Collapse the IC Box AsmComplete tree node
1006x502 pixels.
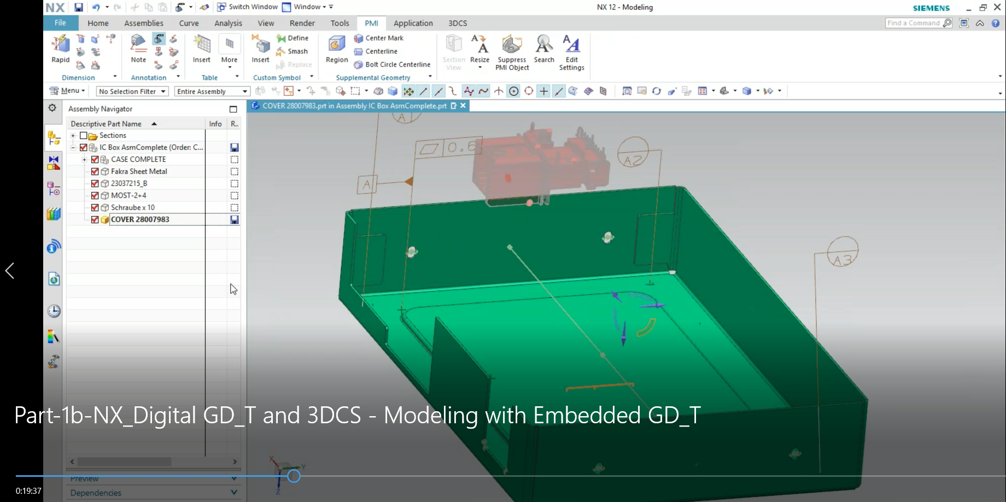(x=73, y=147)
